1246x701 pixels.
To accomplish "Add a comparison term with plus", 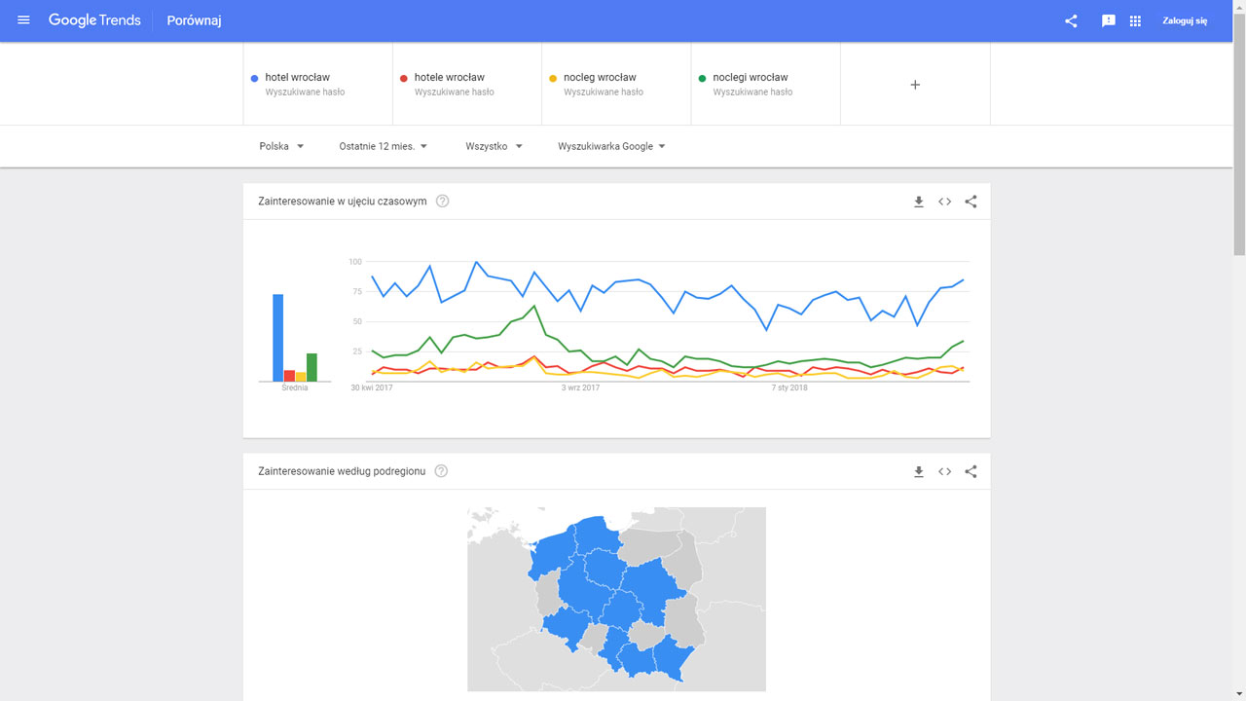I will [915, 85].
